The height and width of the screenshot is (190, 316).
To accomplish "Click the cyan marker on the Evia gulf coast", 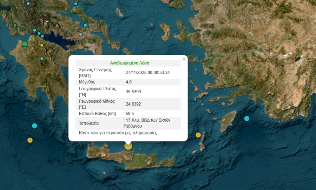I will [x=85, y=25].
